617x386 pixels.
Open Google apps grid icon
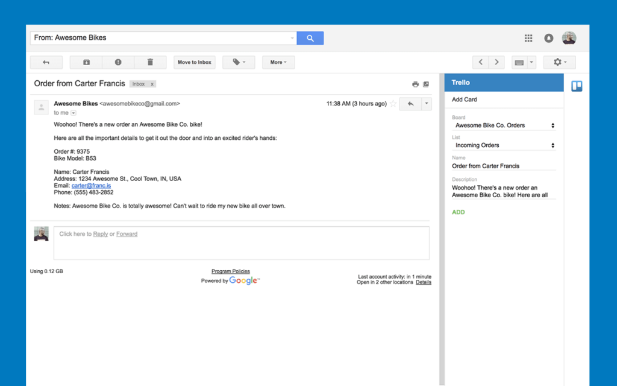(x=528, y=37)
